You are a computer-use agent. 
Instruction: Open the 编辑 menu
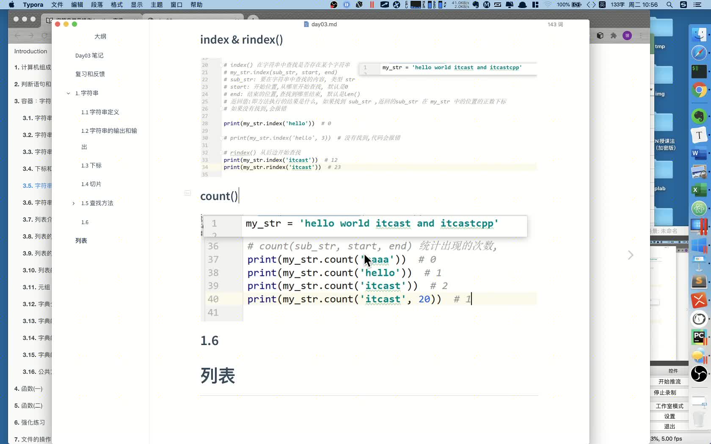(x=77, y=5)
